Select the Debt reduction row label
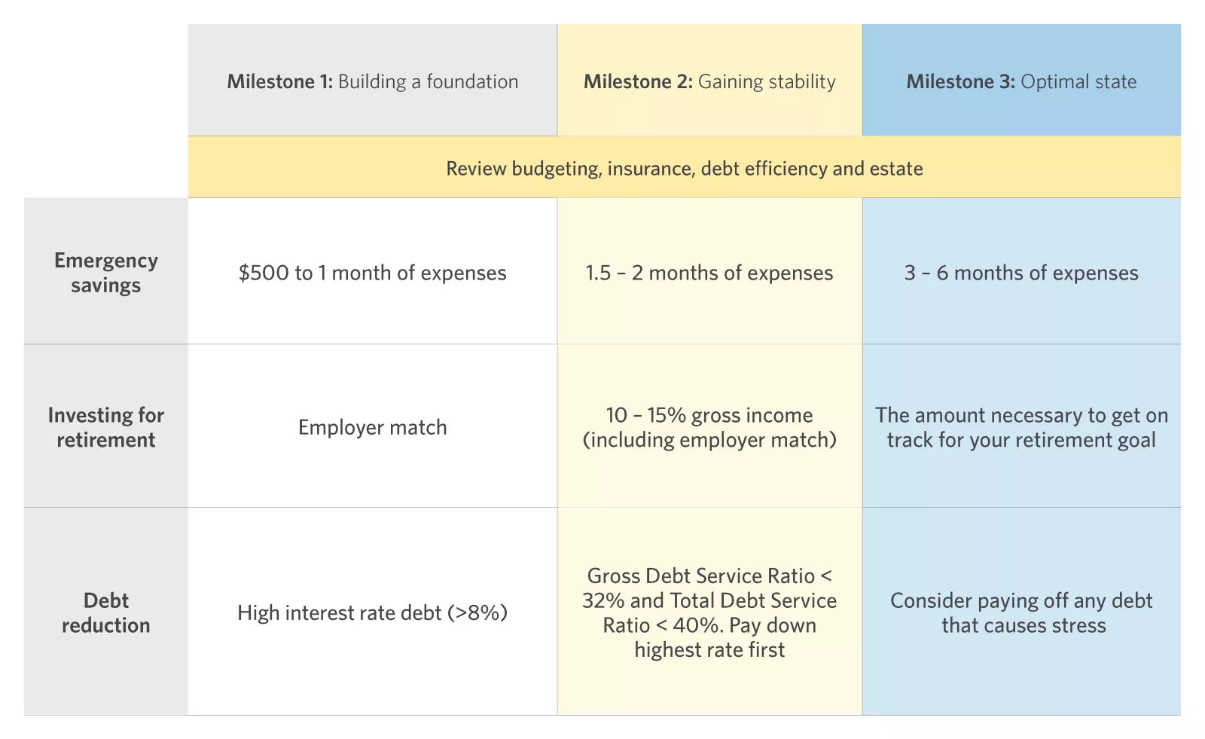Image resolution: width=1205 pixels, height=739 pixels. (106, 612)
